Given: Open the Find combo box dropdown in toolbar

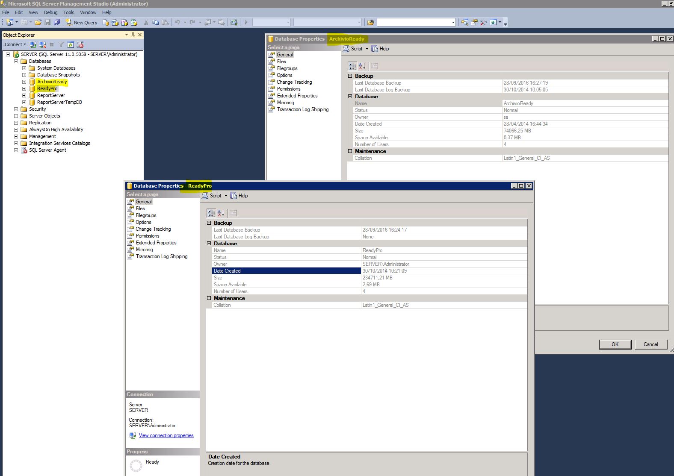Looking at the screenshot, I should point(453,22).
